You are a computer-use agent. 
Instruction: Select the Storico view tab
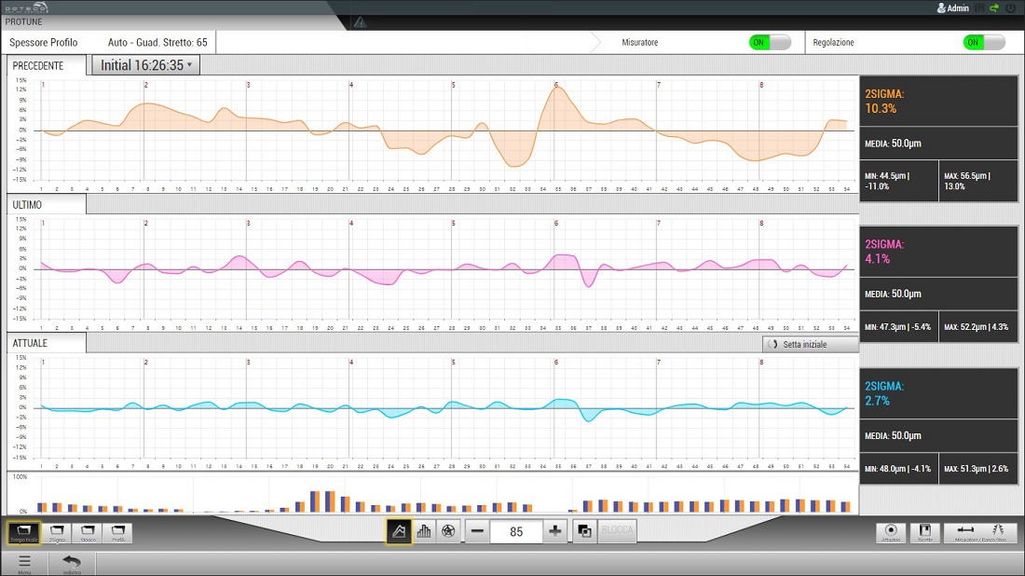(x=88, y=533)
